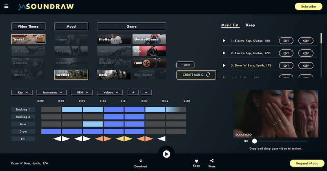
Task: Choose the Chill Beats genre
Action: (149, 75)
